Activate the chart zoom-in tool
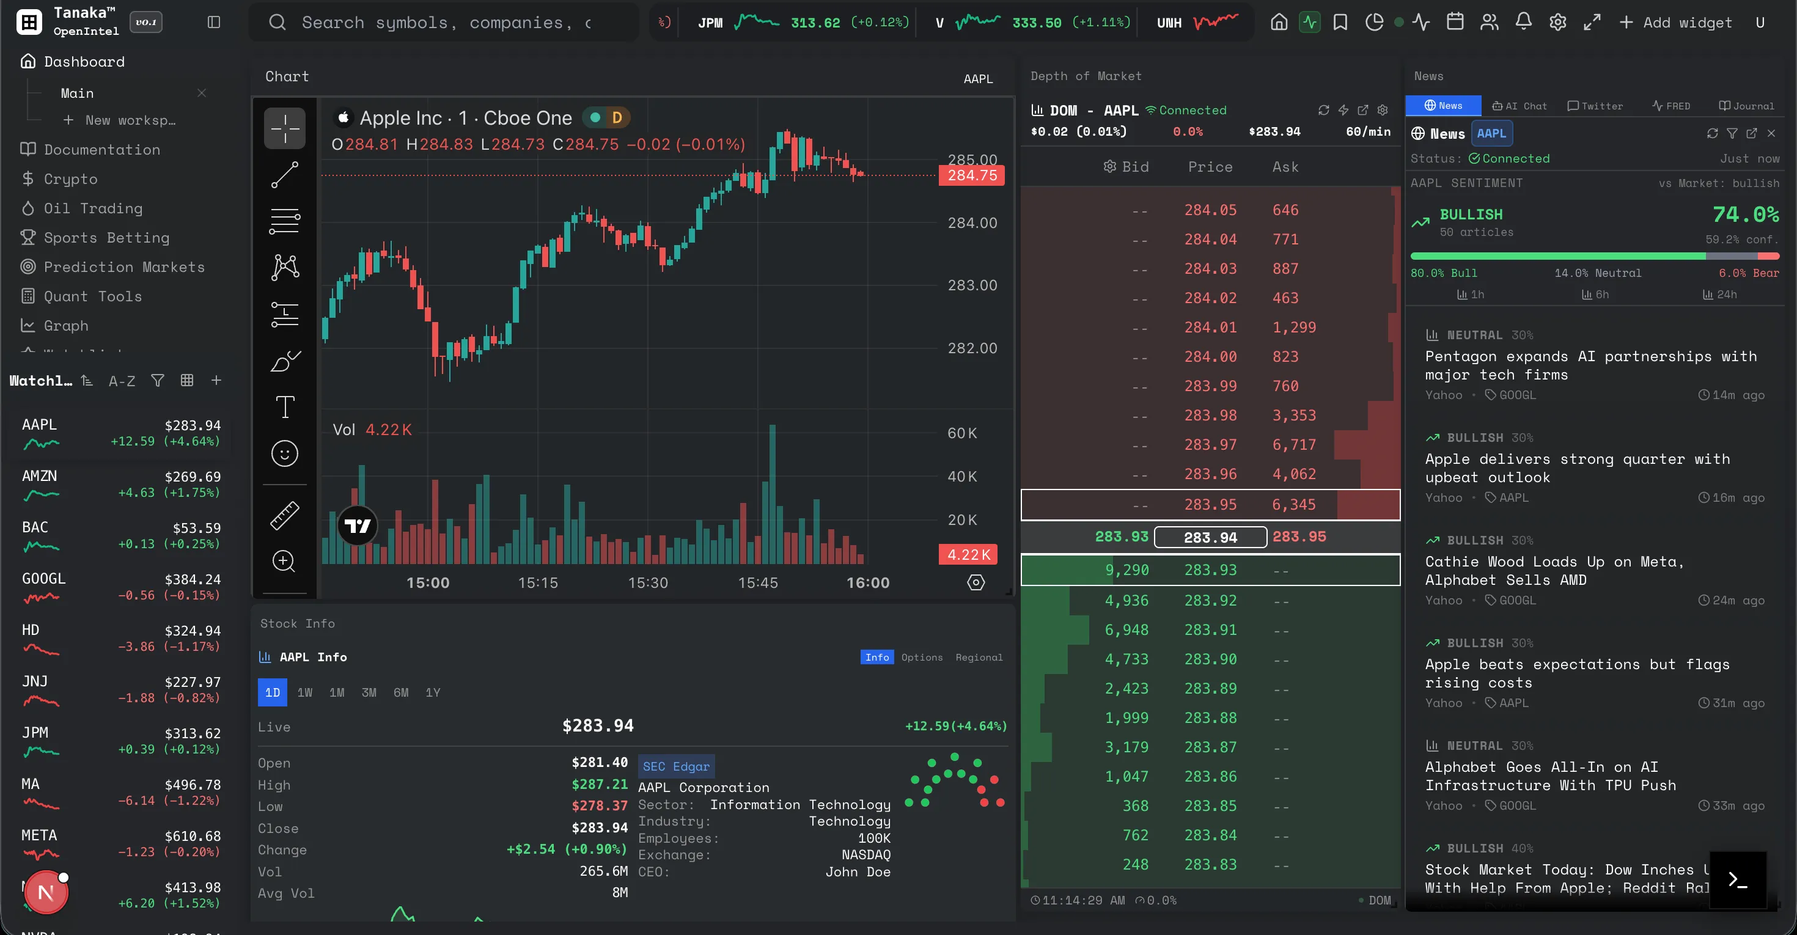Image resolution: width=1797 pixels, height=935 pixels. point(284,561)
